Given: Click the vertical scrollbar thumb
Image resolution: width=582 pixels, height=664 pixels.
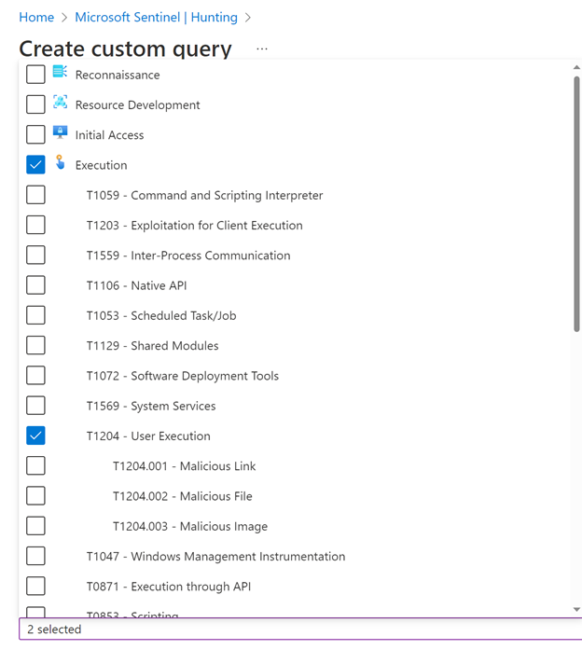Looking at the screenshot, I should coord(576,204).
